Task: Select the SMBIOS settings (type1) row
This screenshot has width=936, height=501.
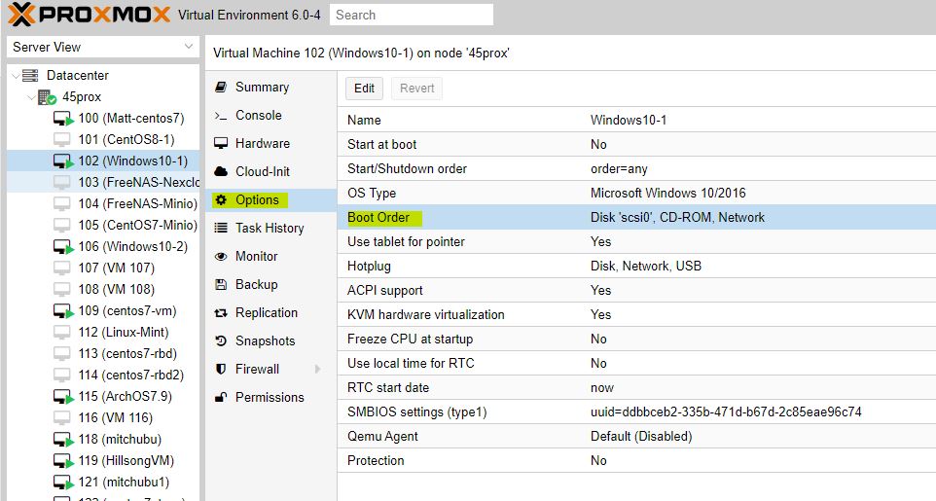Action: point(636,412)
